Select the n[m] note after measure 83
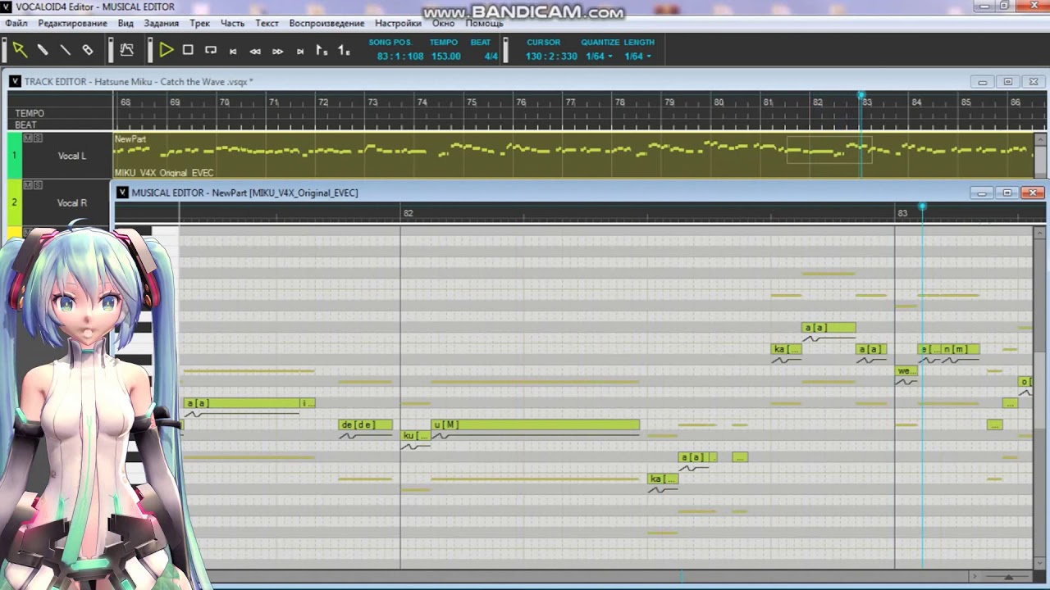1050x590 pixels. [961, 349]
